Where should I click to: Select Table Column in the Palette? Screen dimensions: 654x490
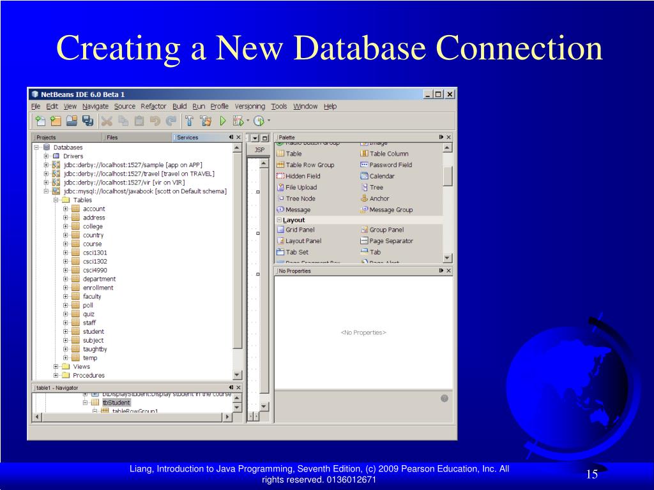pos(384,154)
